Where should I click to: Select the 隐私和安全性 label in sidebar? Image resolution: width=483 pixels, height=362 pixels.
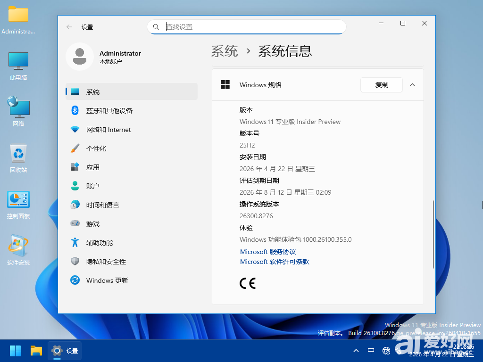pos(106,262)
